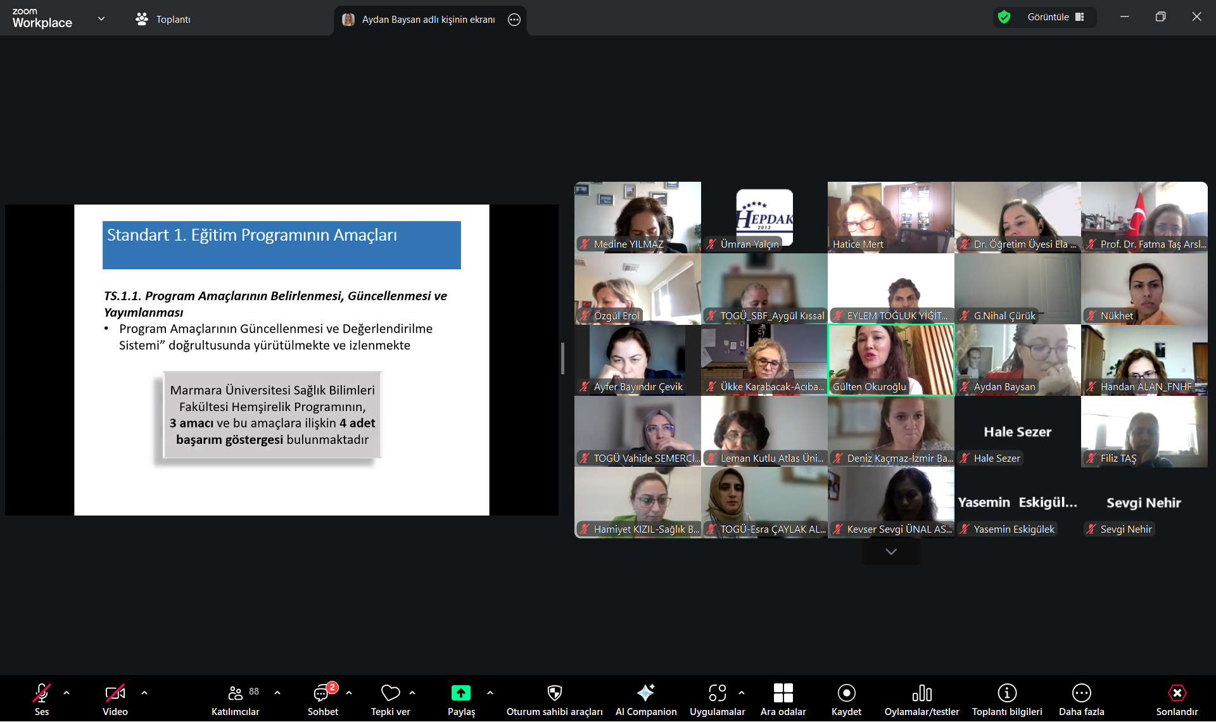Expand the zoom Workplace dropdown chevron
The width and height of the screenshot is (1216, 722).
[x=101, y=19]
